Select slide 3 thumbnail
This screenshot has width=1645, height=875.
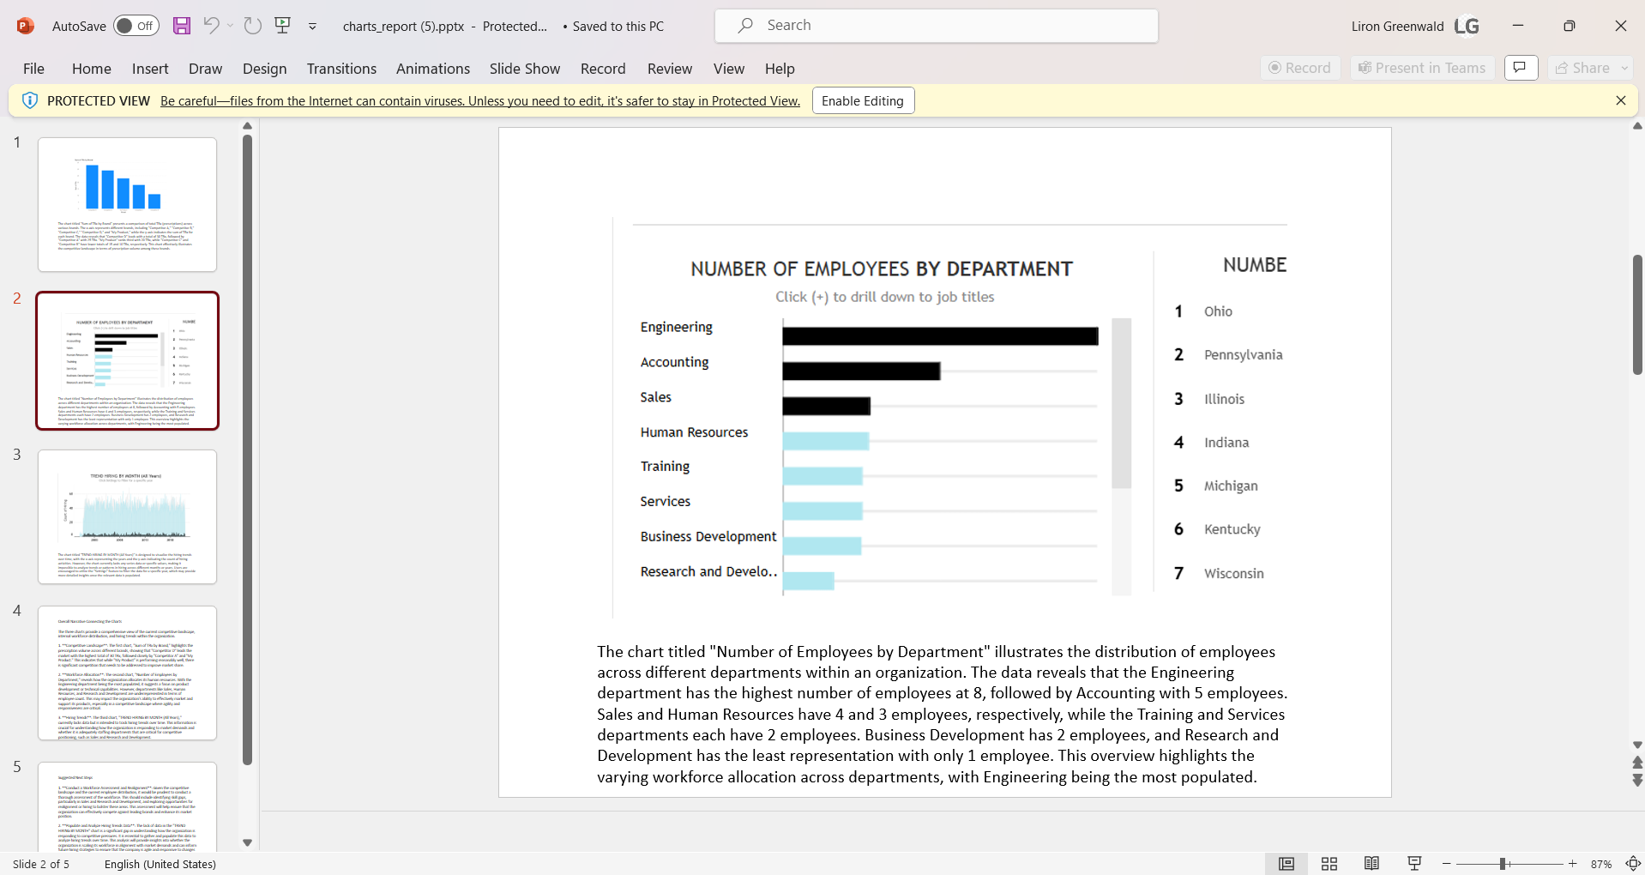tap(126, 516)
